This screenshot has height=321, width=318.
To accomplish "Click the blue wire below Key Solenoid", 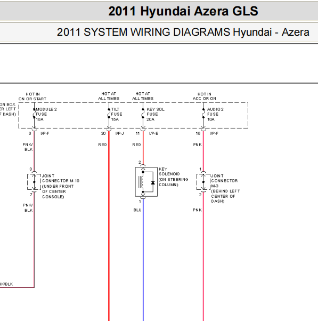I will [x=143, y=260].
